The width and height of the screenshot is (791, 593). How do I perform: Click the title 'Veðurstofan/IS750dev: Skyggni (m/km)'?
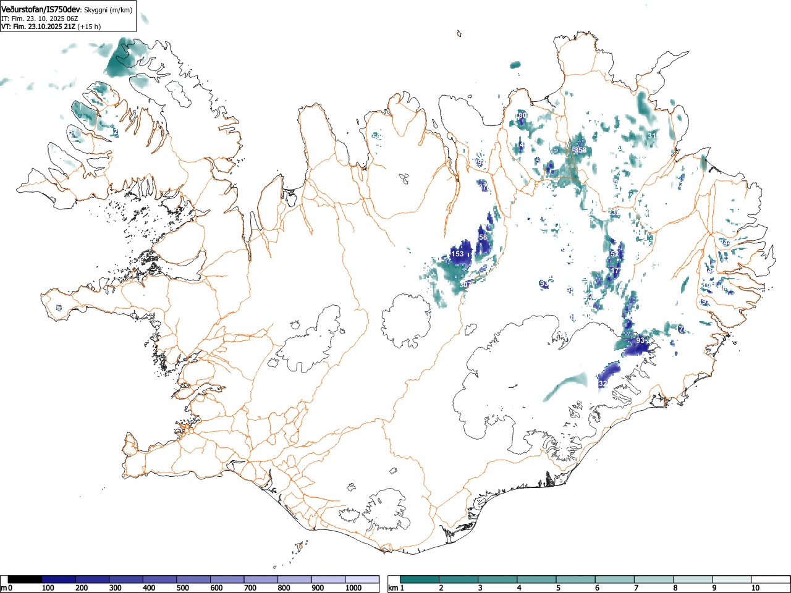(67, 9)
